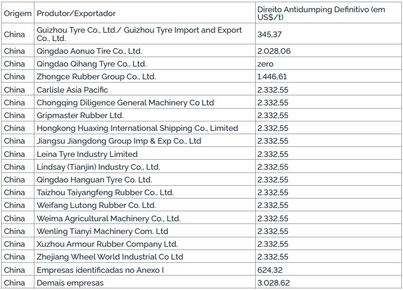Click the 2.028,06 duty value

point(273,51)
